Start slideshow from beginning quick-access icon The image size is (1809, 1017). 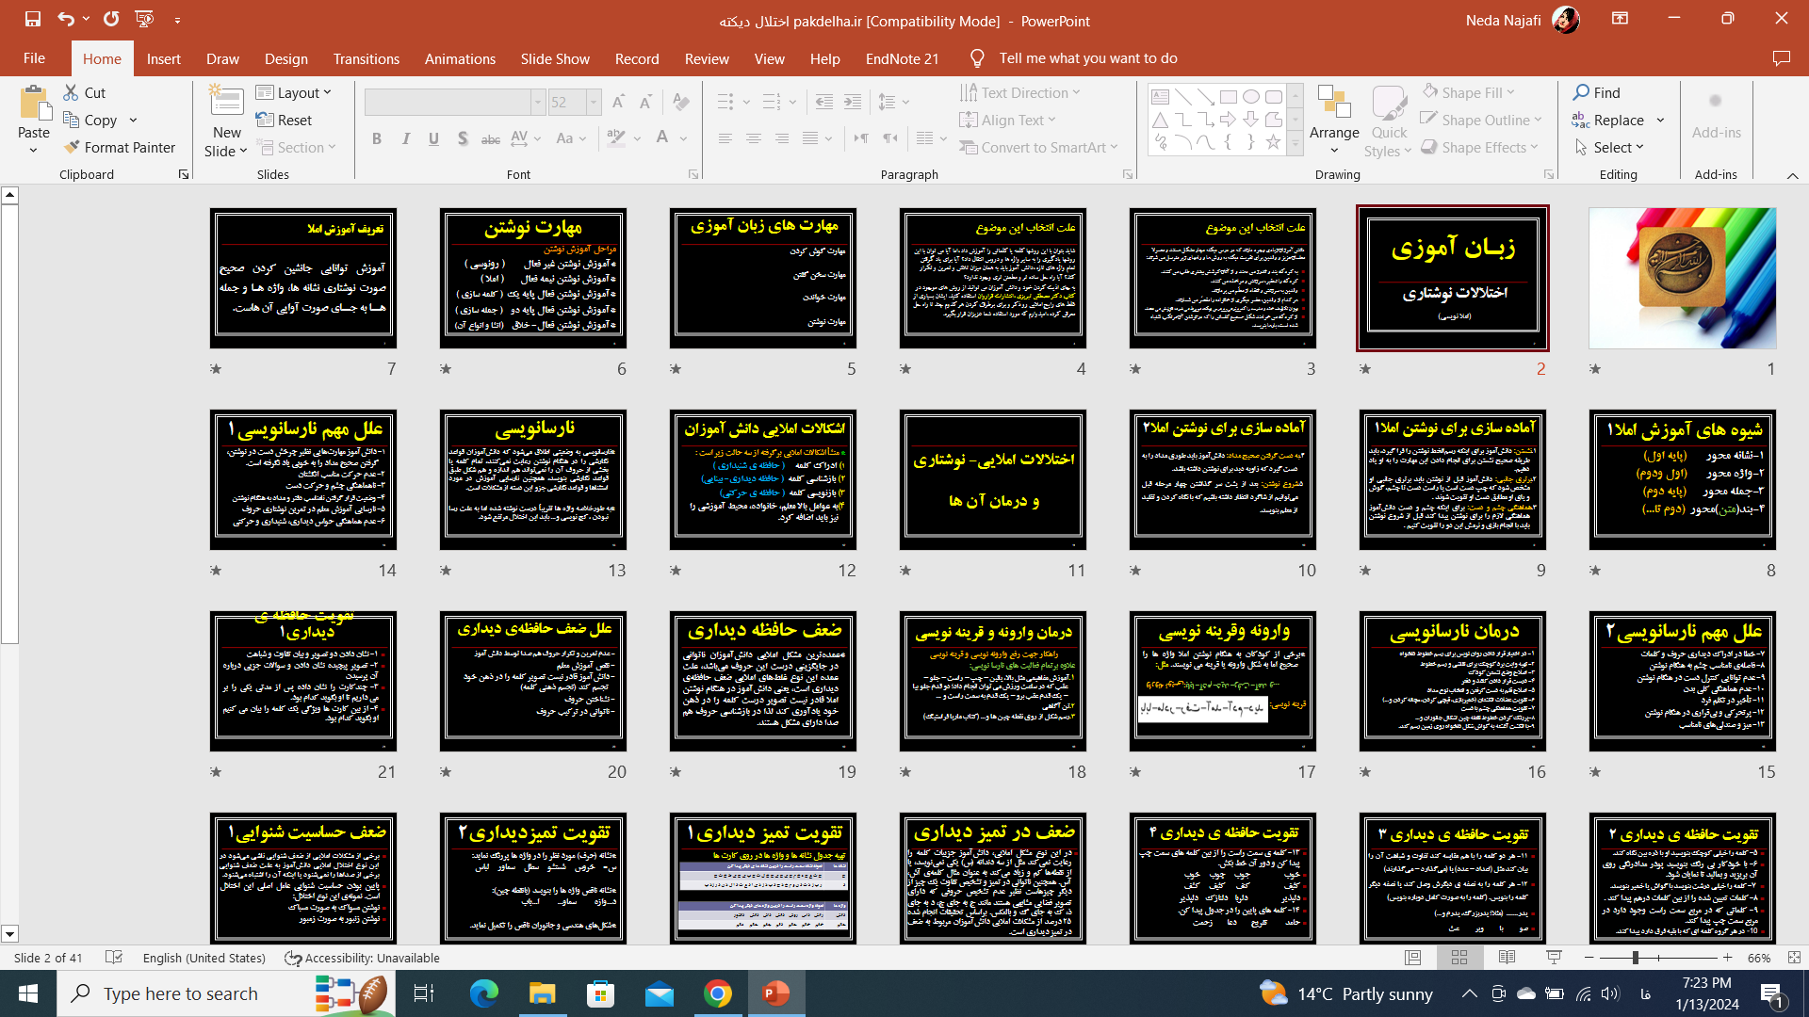pos(144,19)
